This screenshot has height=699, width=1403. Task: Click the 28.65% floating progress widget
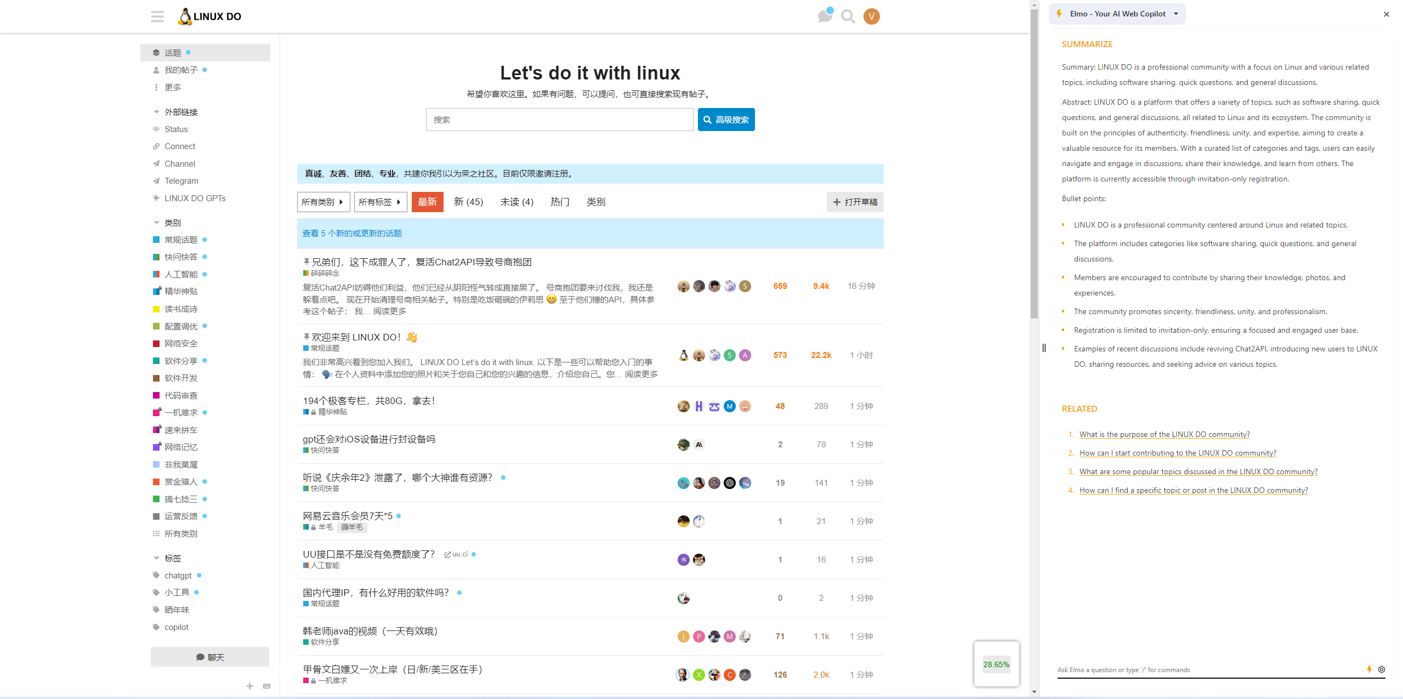pyautogui.click(x=996, y=664)
